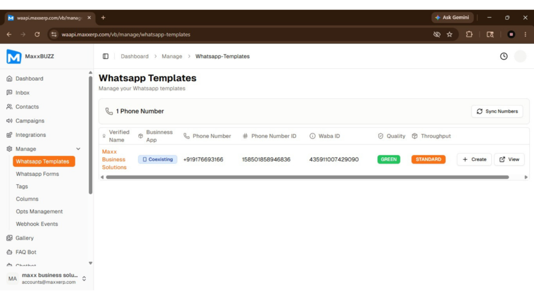Image resolution: width=534 pixels, height=300 pixels.
Task: Click the Chrome profile avatar icon
Action: [511, 34]
